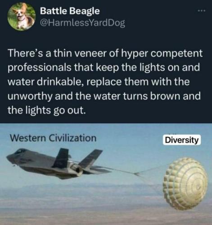This screenshot has height=225, width=212.
Task: Visit the @HarmlessYardDog handle link
Action: tap(82, 23)
